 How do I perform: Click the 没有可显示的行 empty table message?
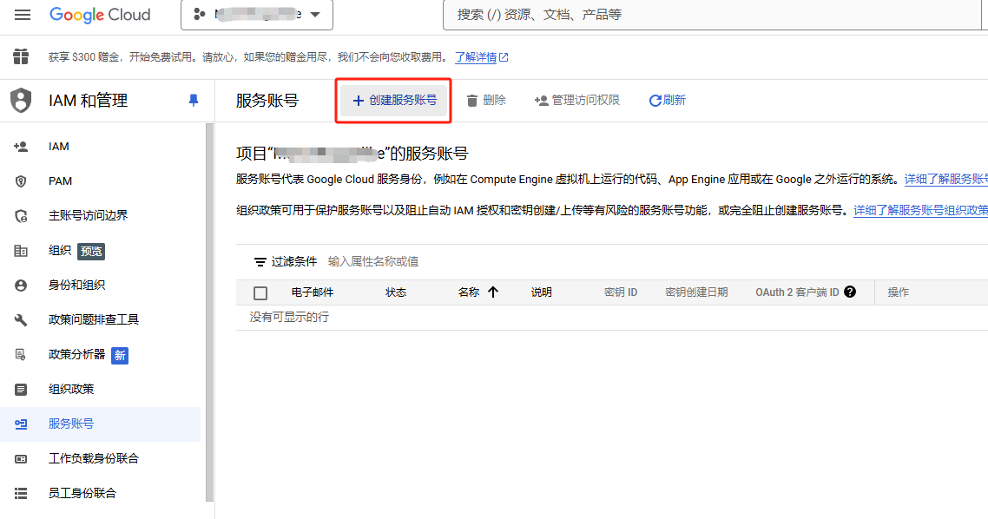point(289,318)
